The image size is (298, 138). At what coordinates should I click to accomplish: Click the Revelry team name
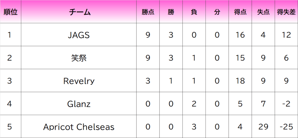[x=79, y=81]
